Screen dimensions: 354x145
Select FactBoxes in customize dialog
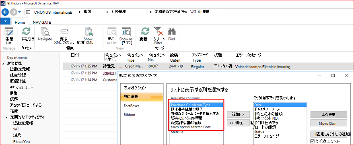tap(132, 106)
